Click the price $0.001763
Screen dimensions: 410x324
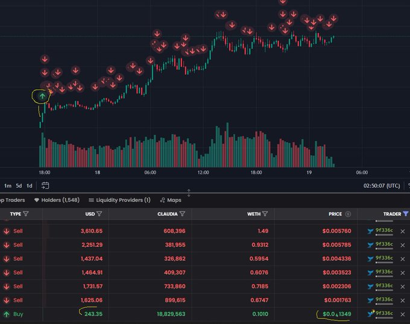[x=338, y=301]
